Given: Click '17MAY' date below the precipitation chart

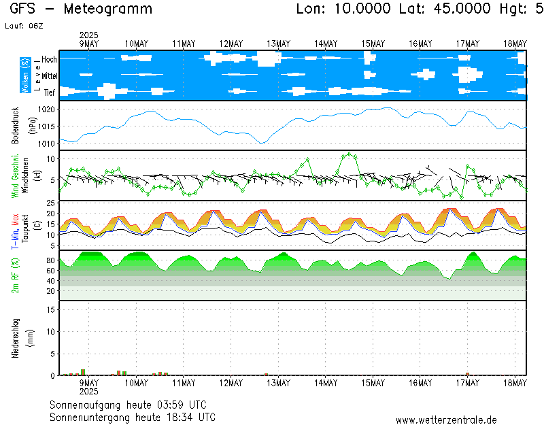Looking at the screenshot, I should coord(468,383).
